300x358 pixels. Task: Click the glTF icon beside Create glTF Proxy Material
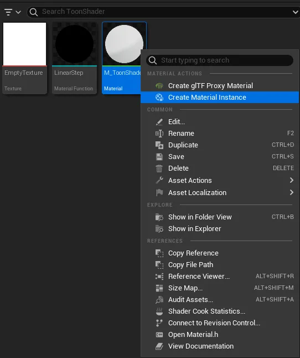pyautogui.click(x=159, y=85)
